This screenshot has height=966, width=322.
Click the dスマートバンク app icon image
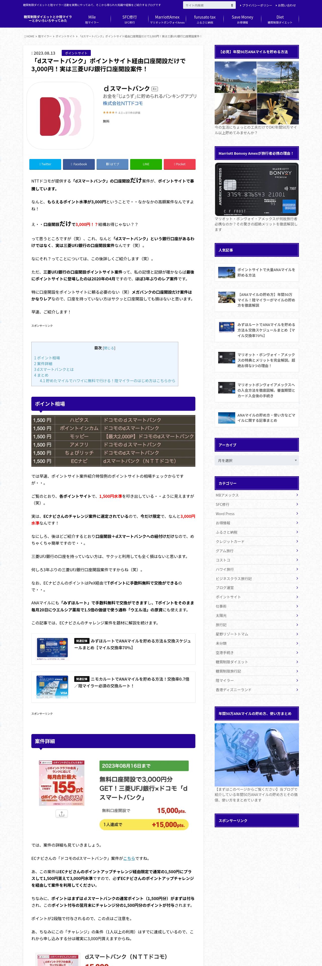pos(60,116)
